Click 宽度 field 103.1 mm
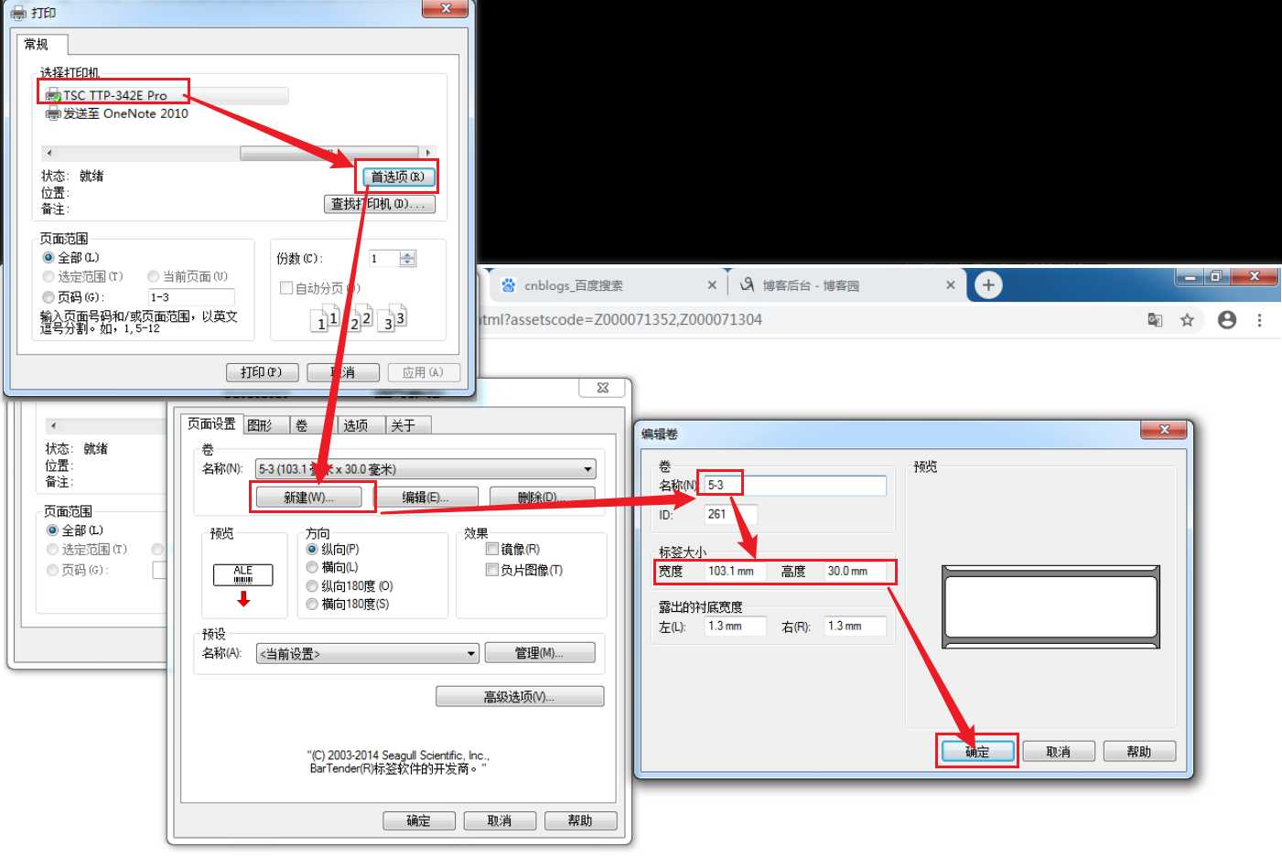Viewport: 1282px width, 868px height. point(736,572)
